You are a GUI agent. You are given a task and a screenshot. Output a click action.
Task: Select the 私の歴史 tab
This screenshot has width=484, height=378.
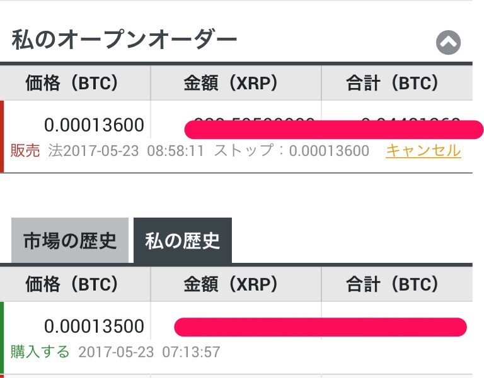(183, 240)
